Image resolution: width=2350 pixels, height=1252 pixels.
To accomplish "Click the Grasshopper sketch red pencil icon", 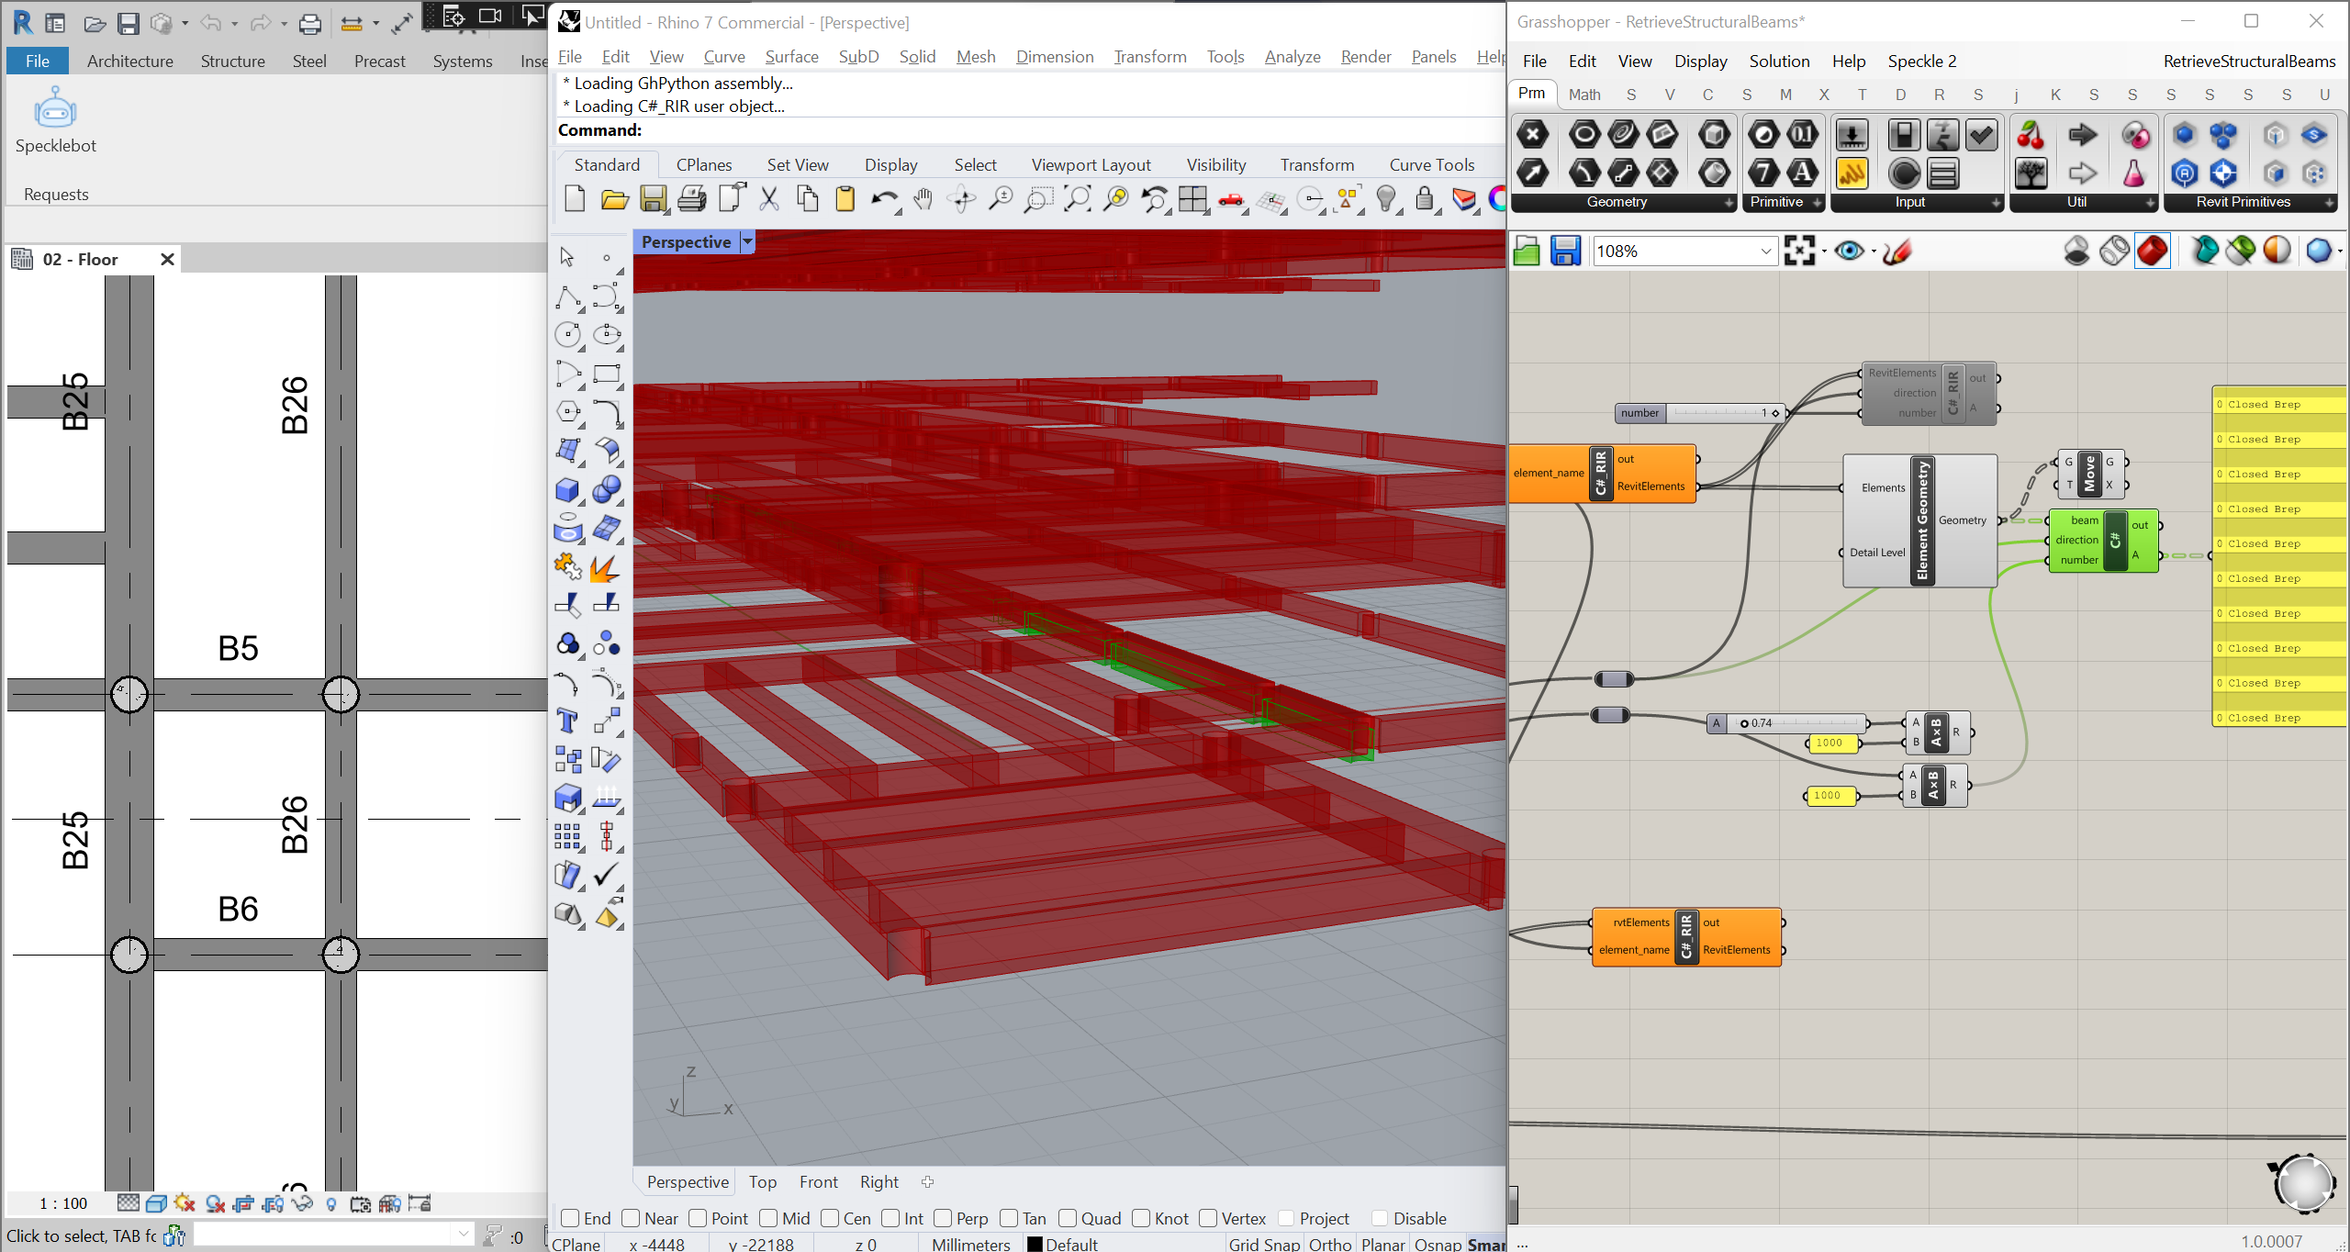I will [1897, 251].
